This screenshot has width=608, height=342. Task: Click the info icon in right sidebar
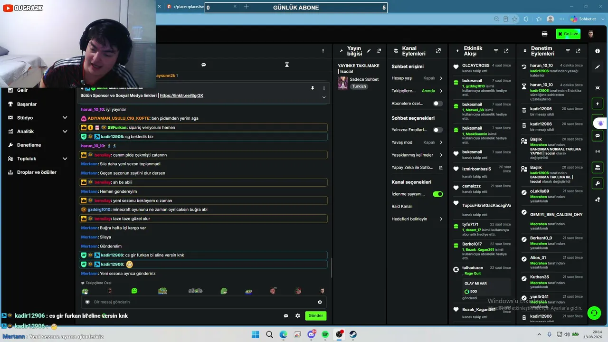point(598,51)
